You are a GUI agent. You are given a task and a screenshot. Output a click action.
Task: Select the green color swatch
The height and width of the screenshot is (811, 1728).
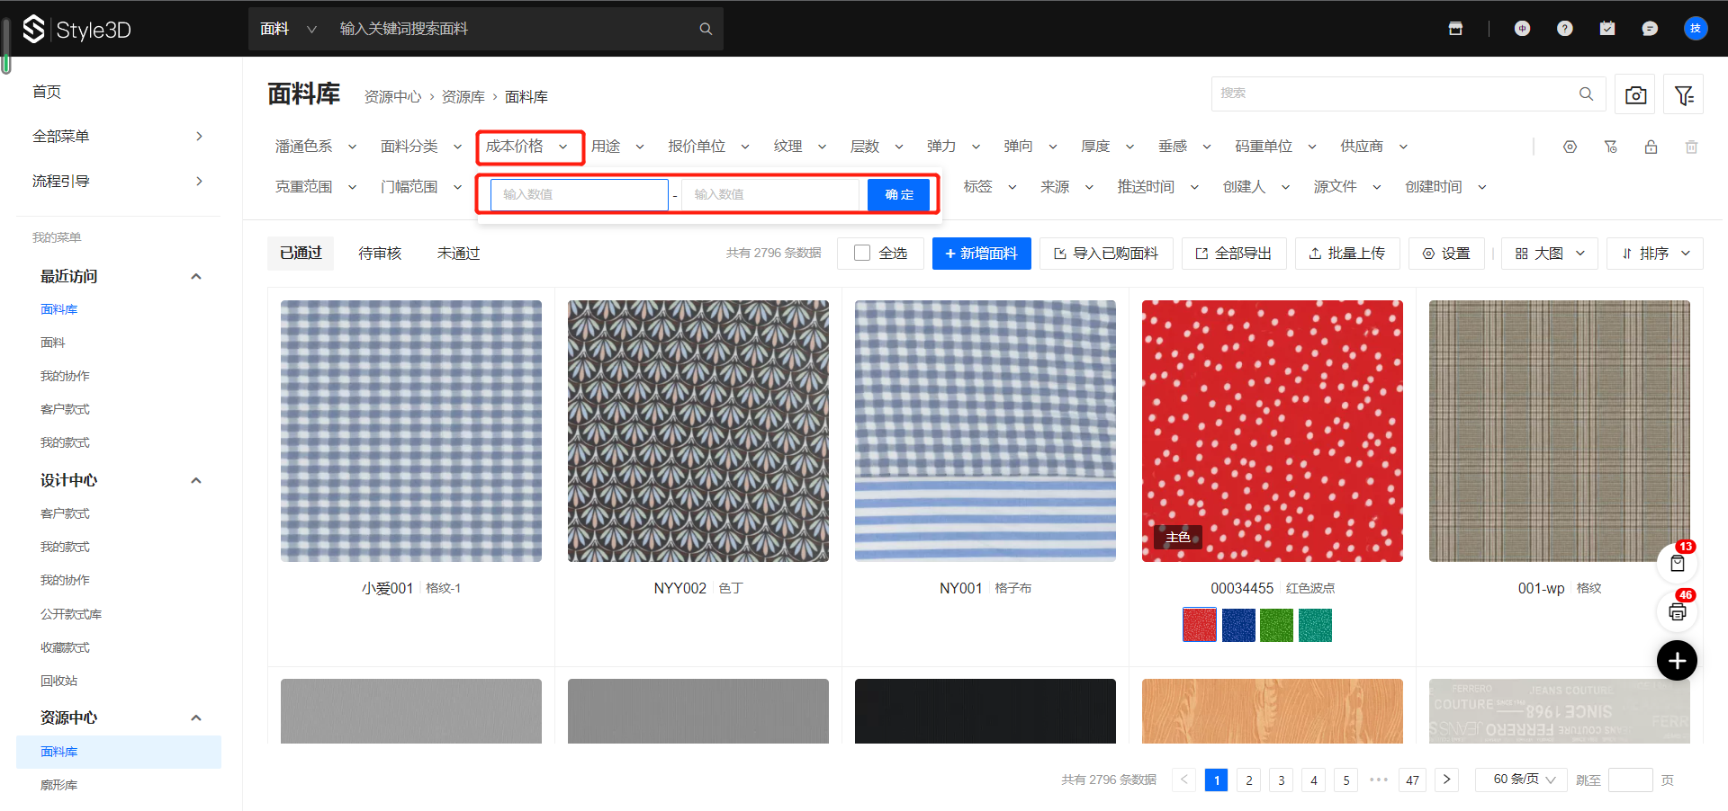pyautogui.click(x=1276, y=625)
